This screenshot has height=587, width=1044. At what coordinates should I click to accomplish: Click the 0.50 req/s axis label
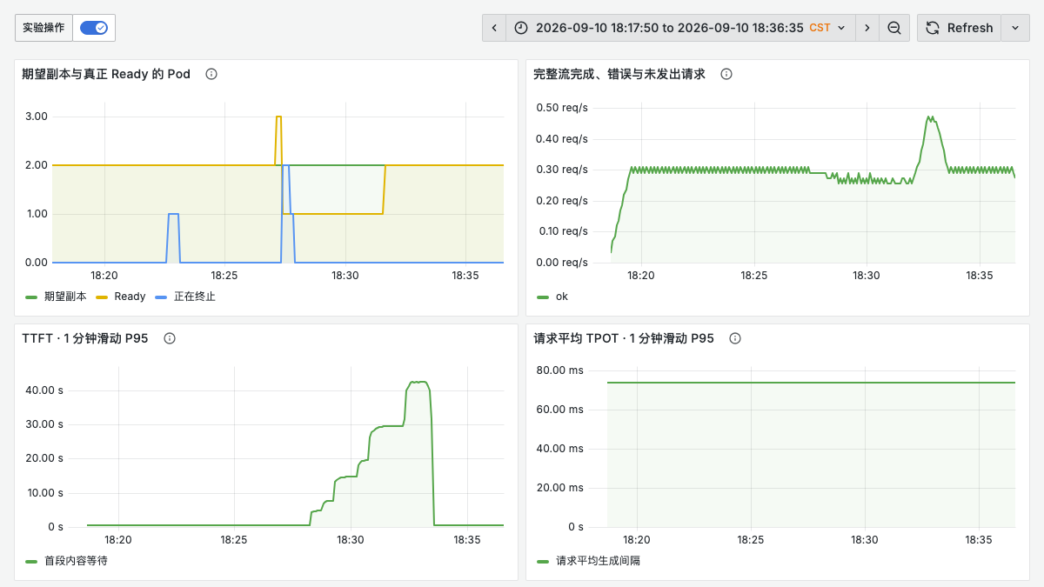pos(561,108)
